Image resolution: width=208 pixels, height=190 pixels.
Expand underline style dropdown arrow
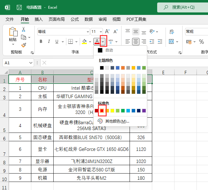click(x=63, y=42)
